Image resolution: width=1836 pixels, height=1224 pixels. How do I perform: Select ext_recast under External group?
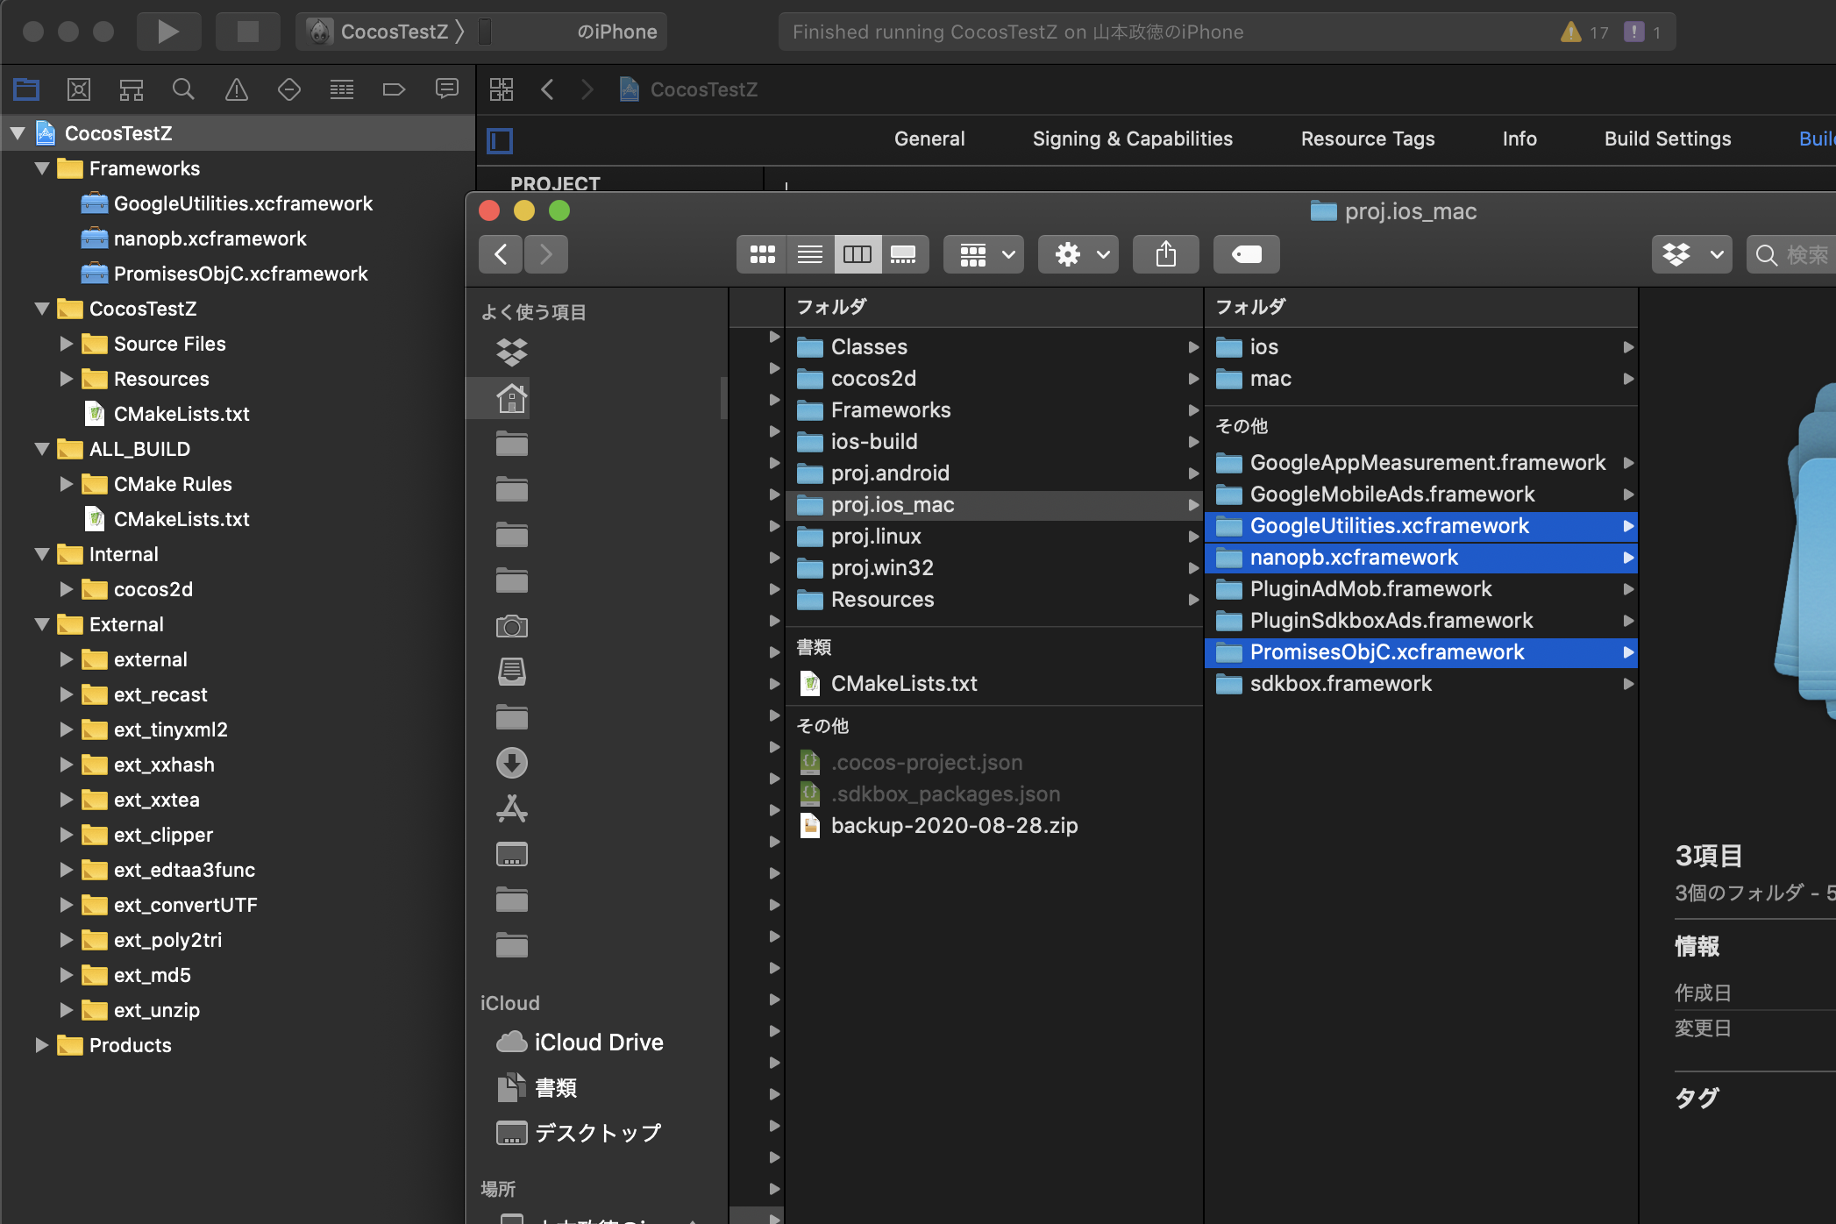click(x=160, y=694)
